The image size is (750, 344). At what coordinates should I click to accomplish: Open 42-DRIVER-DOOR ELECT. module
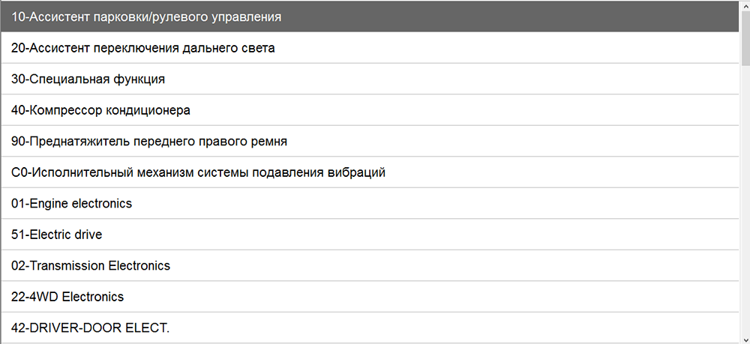click(91, 328)
